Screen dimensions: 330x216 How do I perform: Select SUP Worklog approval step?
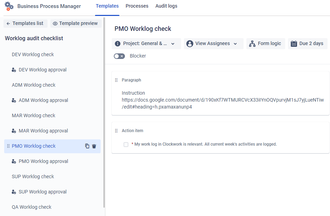(x=43, y=192)
